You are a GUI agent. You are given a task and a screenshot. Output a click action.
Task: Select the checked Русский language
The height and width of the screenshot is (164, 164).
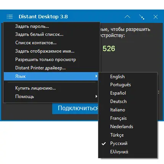coord(128,143)
